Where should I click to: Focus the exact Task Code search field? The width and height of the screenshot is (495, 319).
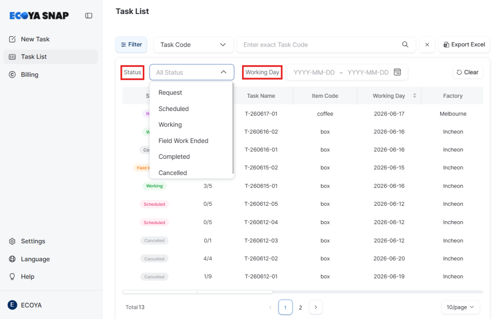pyautogui.click(x=326, y=45)
